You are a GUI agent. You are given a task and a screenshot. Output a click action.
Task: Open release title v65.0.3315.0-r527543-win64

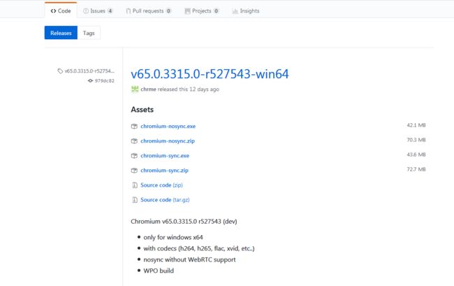pos(210,74)
